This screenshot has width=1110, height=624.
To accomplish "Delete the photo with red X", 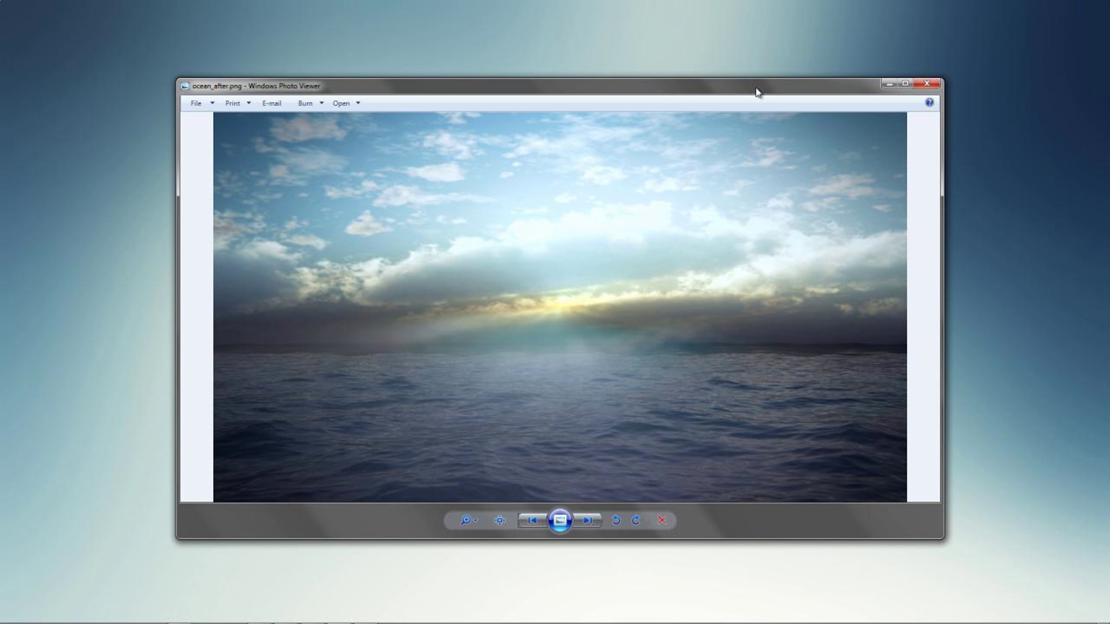I will 662,520.
